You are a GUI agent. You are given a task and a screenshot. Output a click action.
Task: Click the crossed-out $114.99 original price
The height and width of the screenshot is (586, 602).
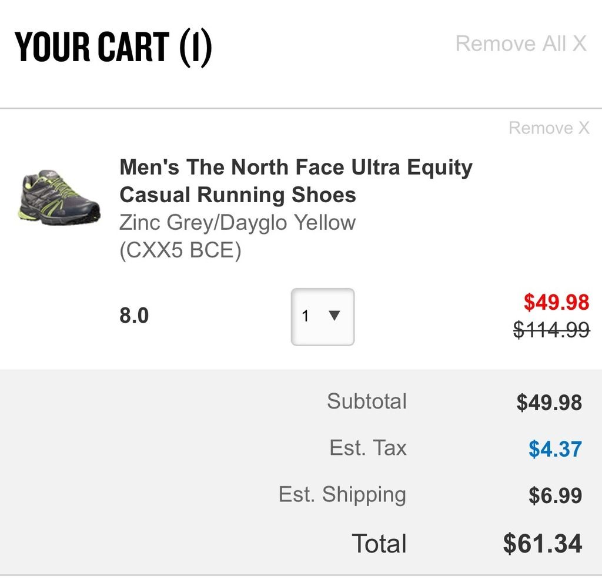click(x=551, y=330)
